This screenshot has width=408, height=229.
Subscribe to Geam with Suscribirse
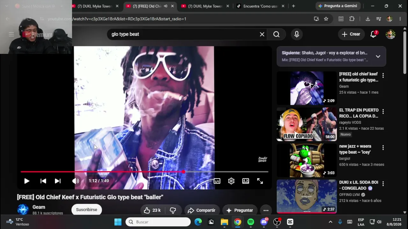click(87, 210)
